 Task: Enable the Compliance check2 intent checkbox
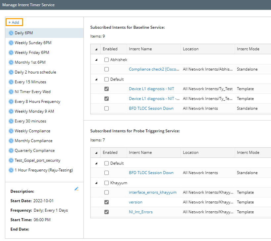(x=106, y=69)
